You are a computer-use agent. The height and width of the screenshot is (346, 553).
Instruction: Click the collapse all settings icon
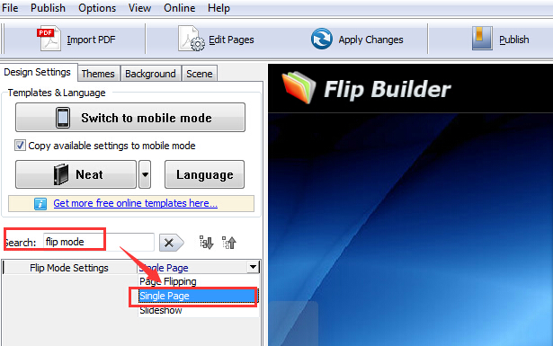[x=229, y=243]
